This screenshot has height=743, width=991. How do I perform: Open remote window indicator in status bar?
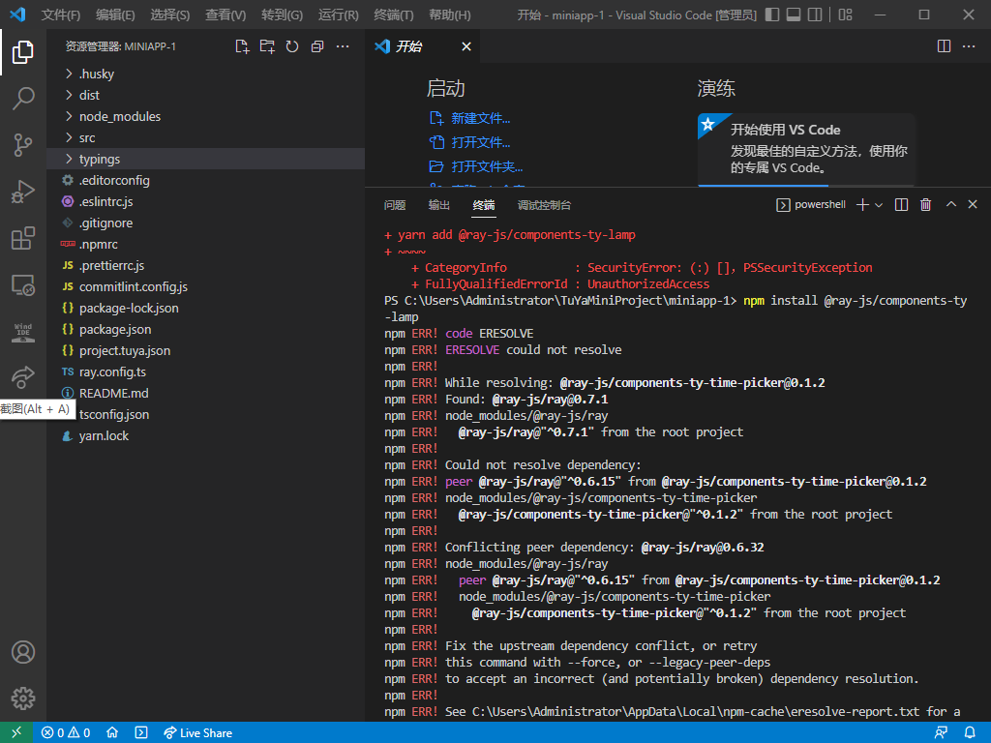coord(16,733)
